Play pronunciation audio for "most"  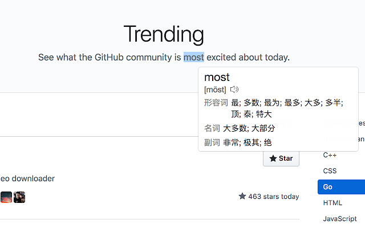coord(234,89)
